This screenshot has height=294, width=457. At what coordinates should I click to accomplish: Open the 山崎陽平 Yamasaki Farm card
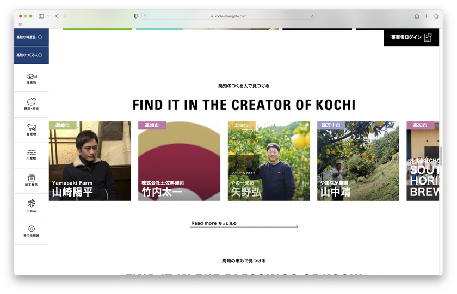point(90,161)
